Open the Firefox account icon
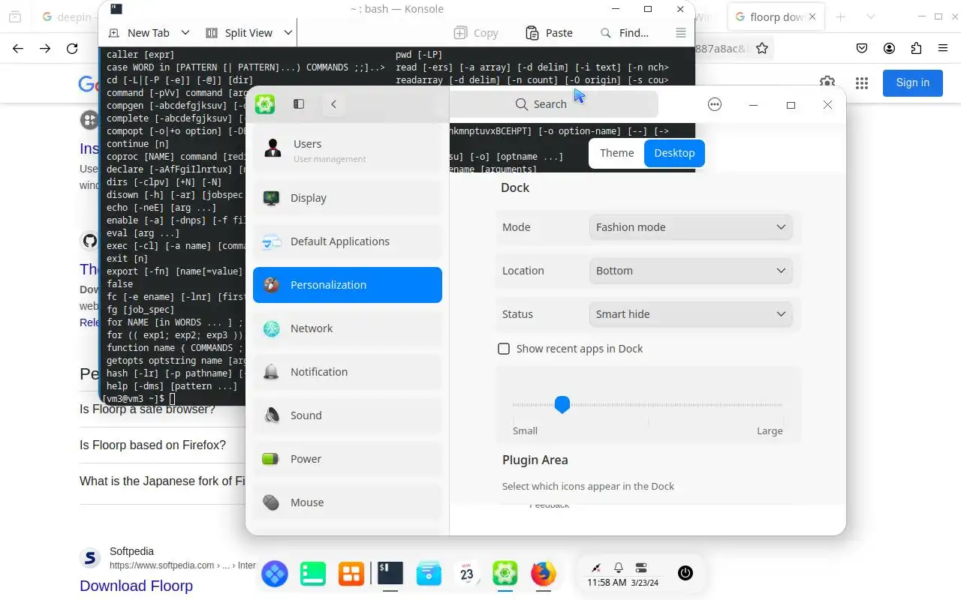Screen dimensions: 961x600 (x=889, y=49)
